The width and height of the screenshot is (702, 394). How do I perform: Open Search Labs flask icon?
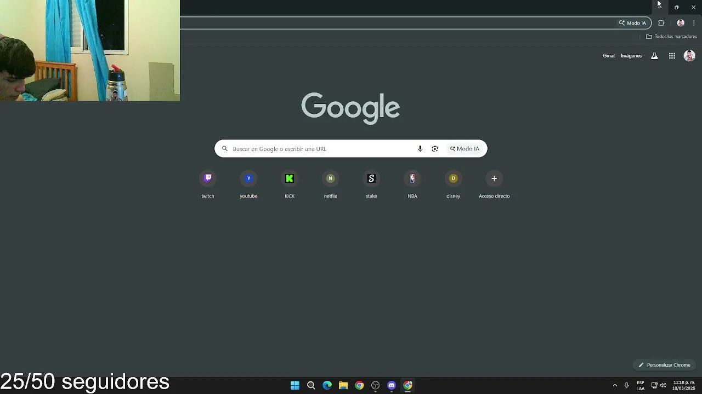(x=654, y=56)
